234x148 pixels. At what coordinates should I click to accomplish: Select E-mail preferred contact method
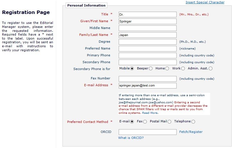132,122
